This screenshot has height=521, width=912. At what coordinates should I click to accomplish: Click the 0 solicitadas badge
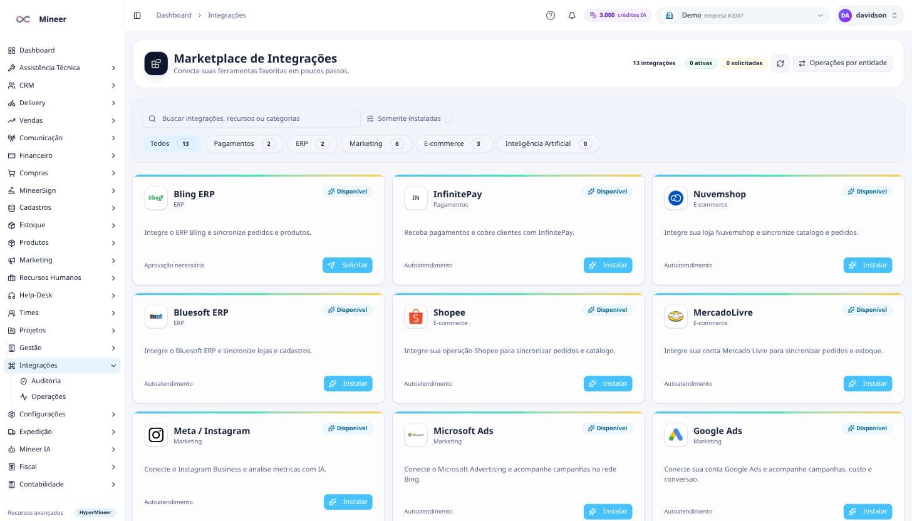click(x=744, y=63)
